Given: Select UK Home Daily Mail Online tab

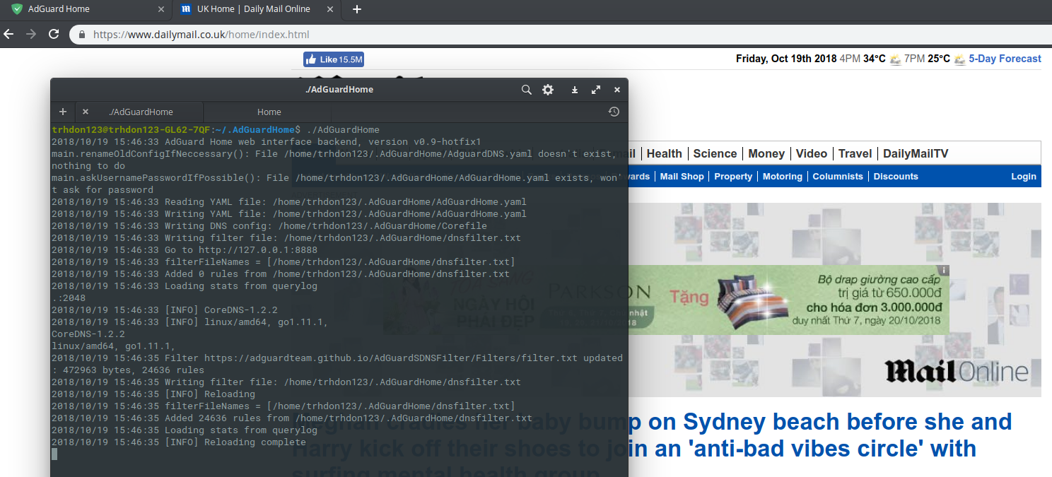Looking at the screenshot, I should coord(257,9).
